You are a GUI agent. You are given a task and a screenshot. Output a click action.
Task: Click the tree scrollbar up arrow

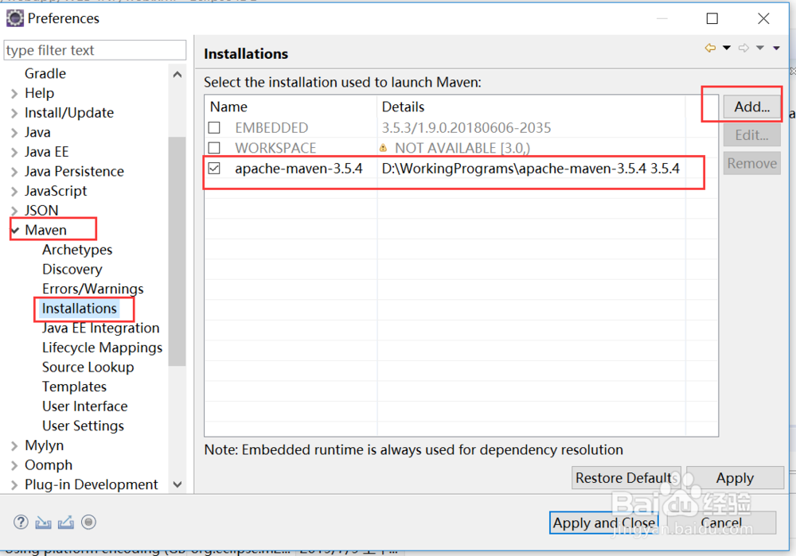pos(178,75)
